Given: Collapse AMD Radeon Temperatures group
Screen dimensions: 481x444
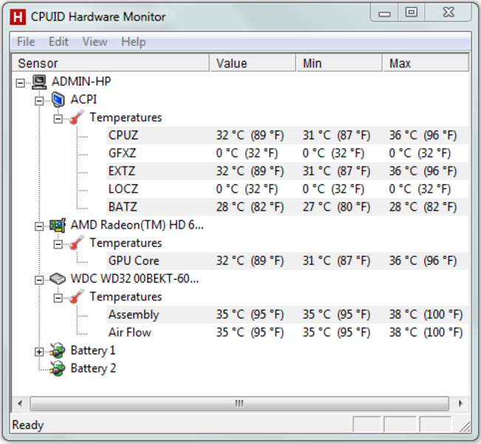Looking at the screenshot, I should click(x=58, y=244).
